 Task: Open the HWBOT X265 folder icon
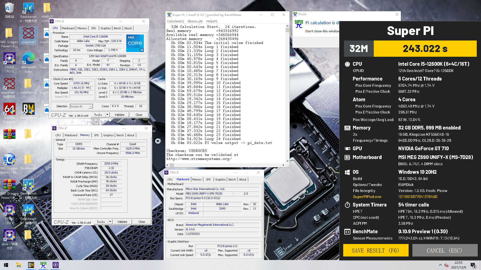tap(47, 12)
